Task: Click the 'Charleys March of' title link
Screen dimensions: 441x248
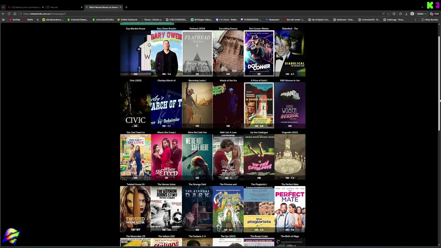Action: 166,81
